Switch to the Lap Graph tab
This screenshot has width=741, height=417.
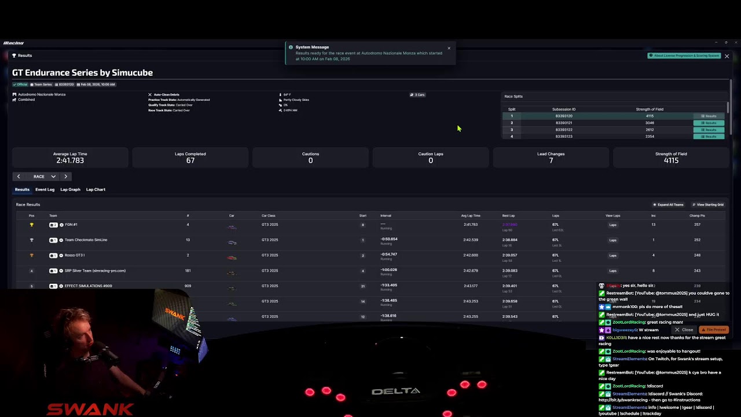(x=70, y=189)
